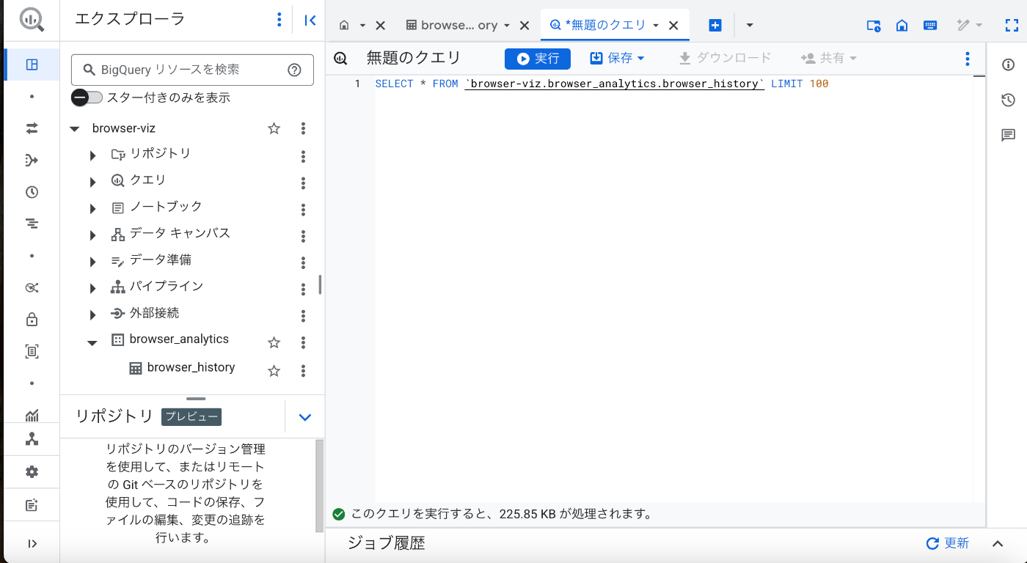Viewport: 1027px width, 563px height.
Task: Open the エクスプローラ three-dot menu
Action: pos(279,20)
